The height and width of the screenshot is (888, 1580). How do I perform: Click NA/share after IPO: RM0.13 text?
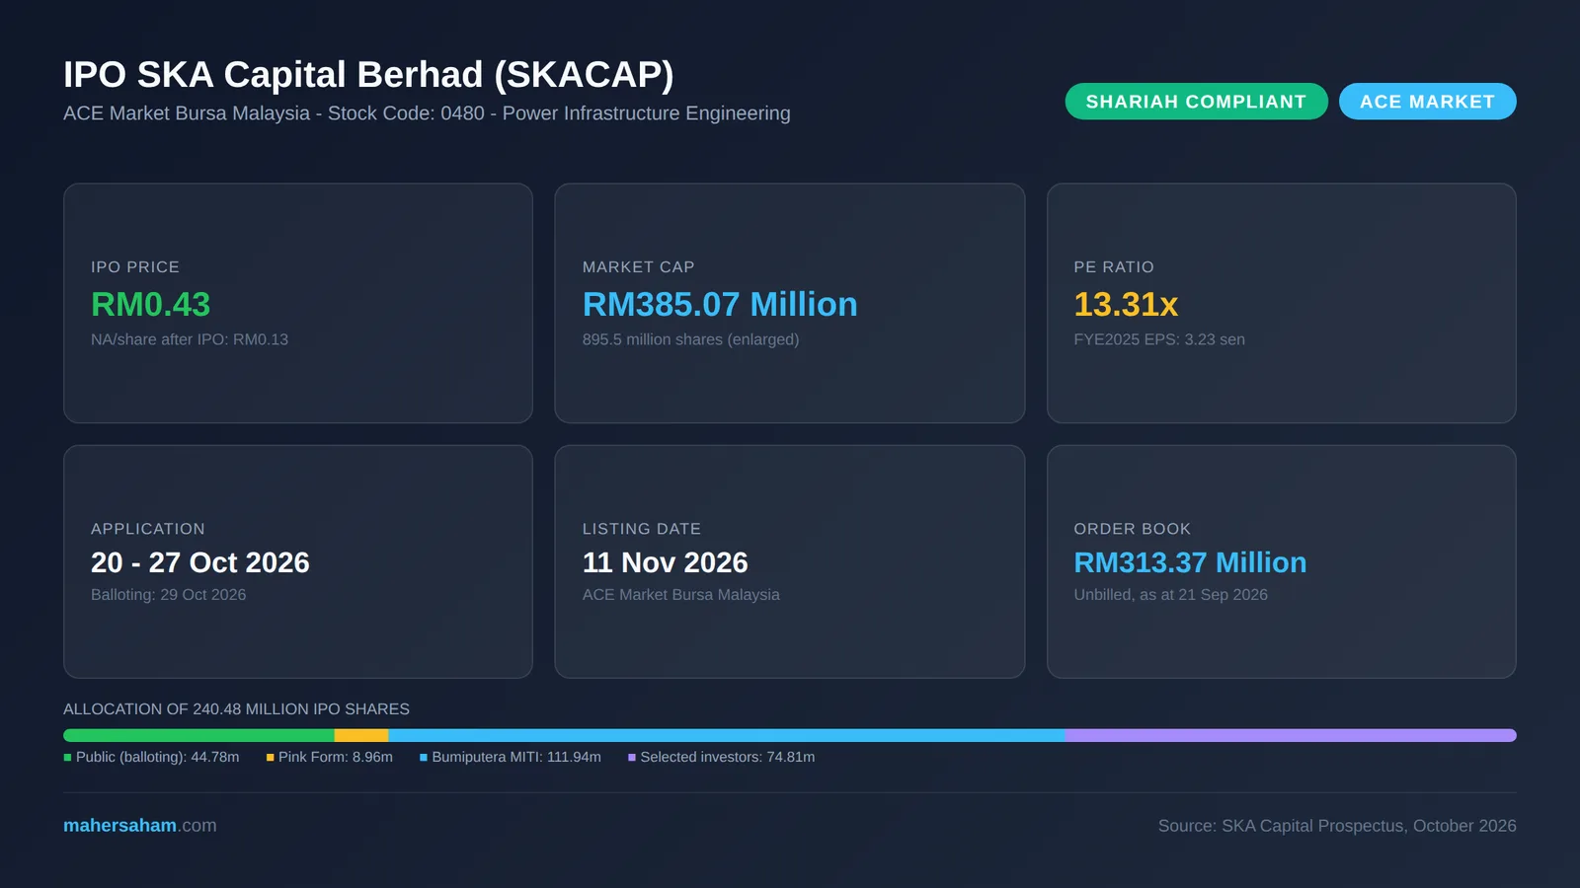click(190, 339)
